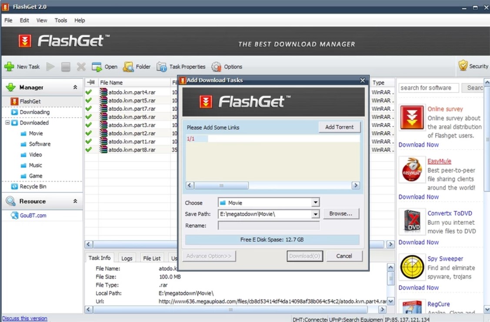Click the Online survey FlashGet thumbnail

(x=412, y=118)
